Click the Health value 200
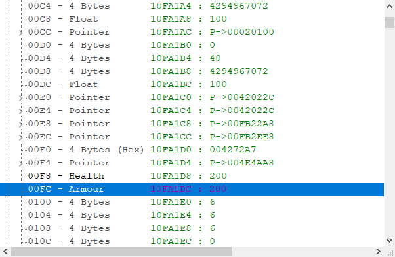This screenshot has height=257, width=395. point(218,176)
